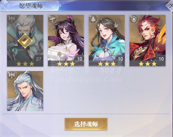
Task: Click the three-star rating under fox-eared character
Action: [66, 64]
